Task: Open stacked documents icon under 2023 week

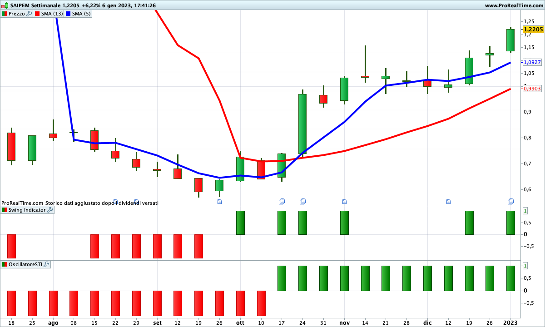Action: (x=511, y=201)
